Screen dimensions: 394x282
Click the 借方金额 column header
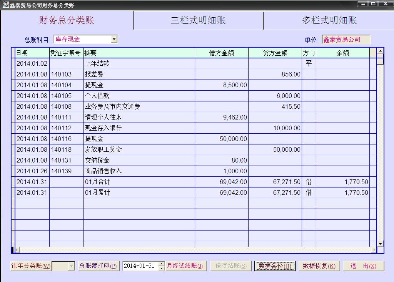click(x=221, y=53)
